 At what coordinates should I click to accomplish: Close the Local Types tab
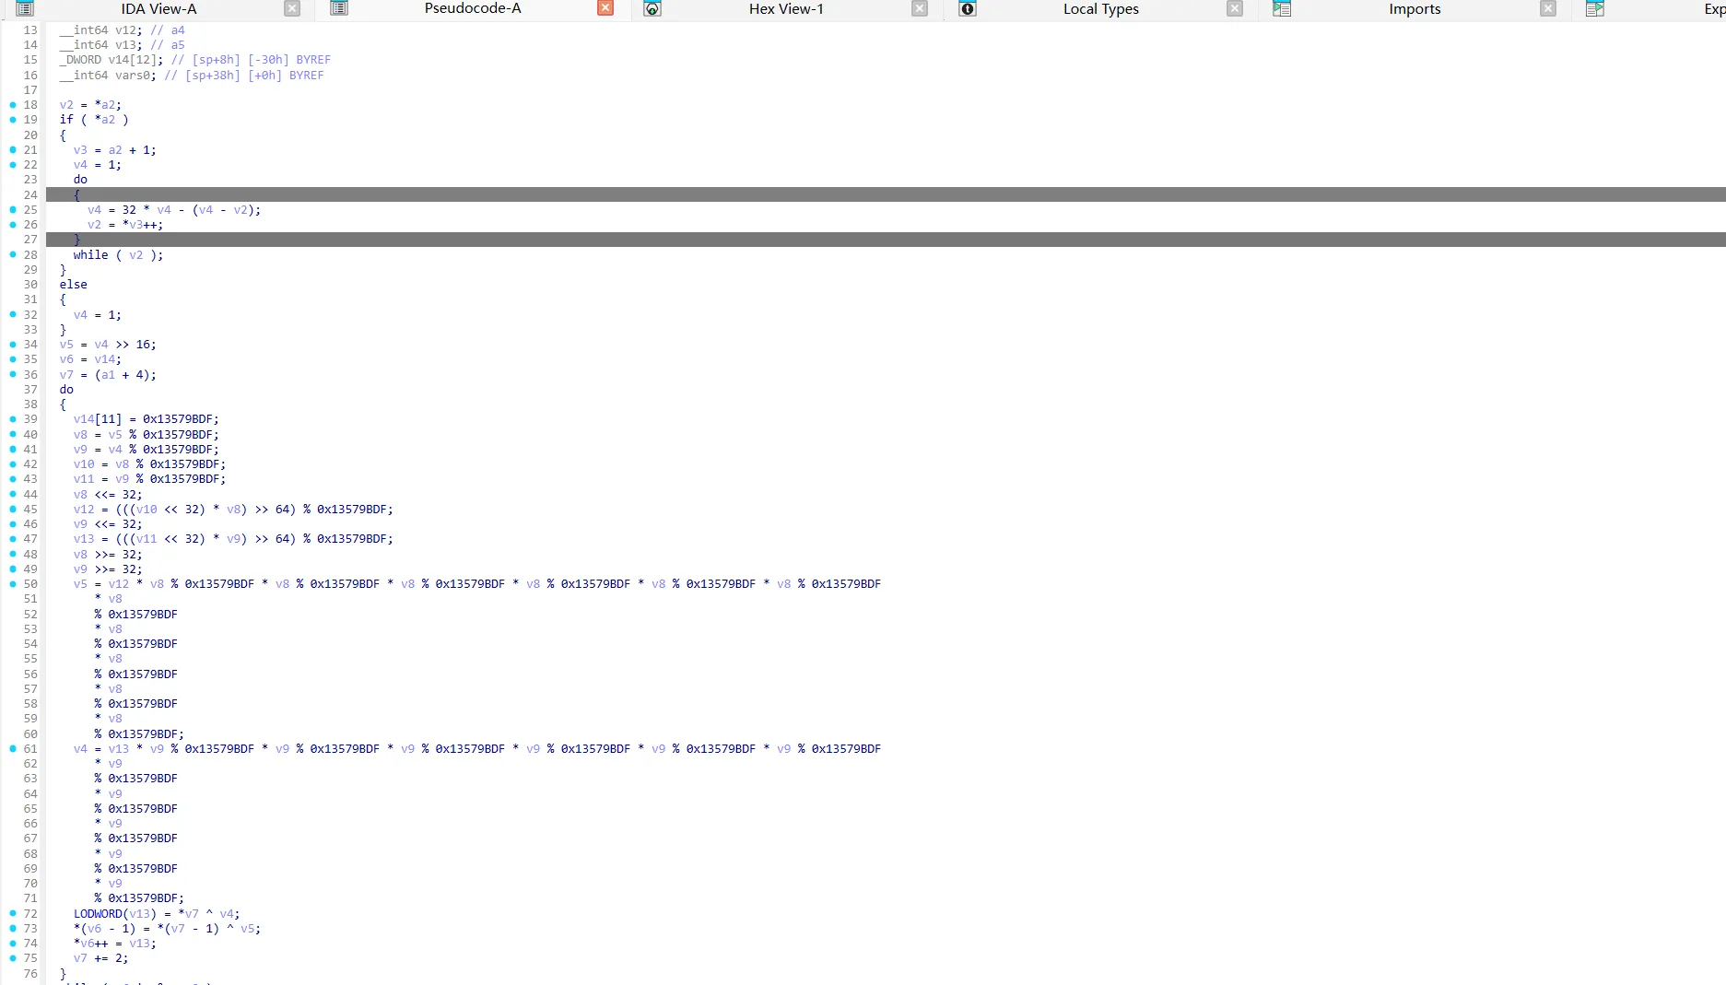(x=1235, y=9)
